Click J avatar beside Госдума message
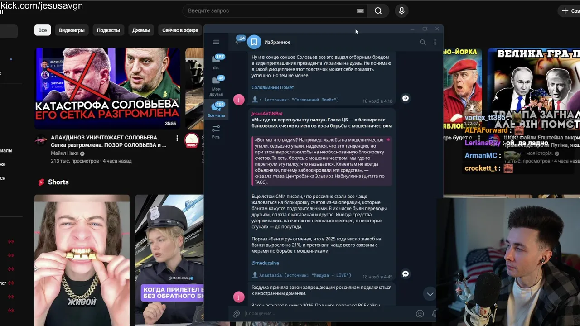 tap(239, 297)
